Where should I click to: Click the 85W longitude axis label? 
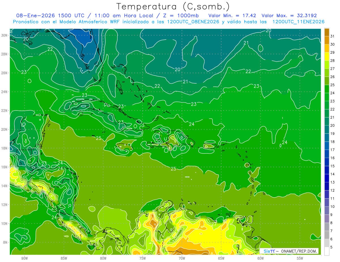[x=64, y=258]
